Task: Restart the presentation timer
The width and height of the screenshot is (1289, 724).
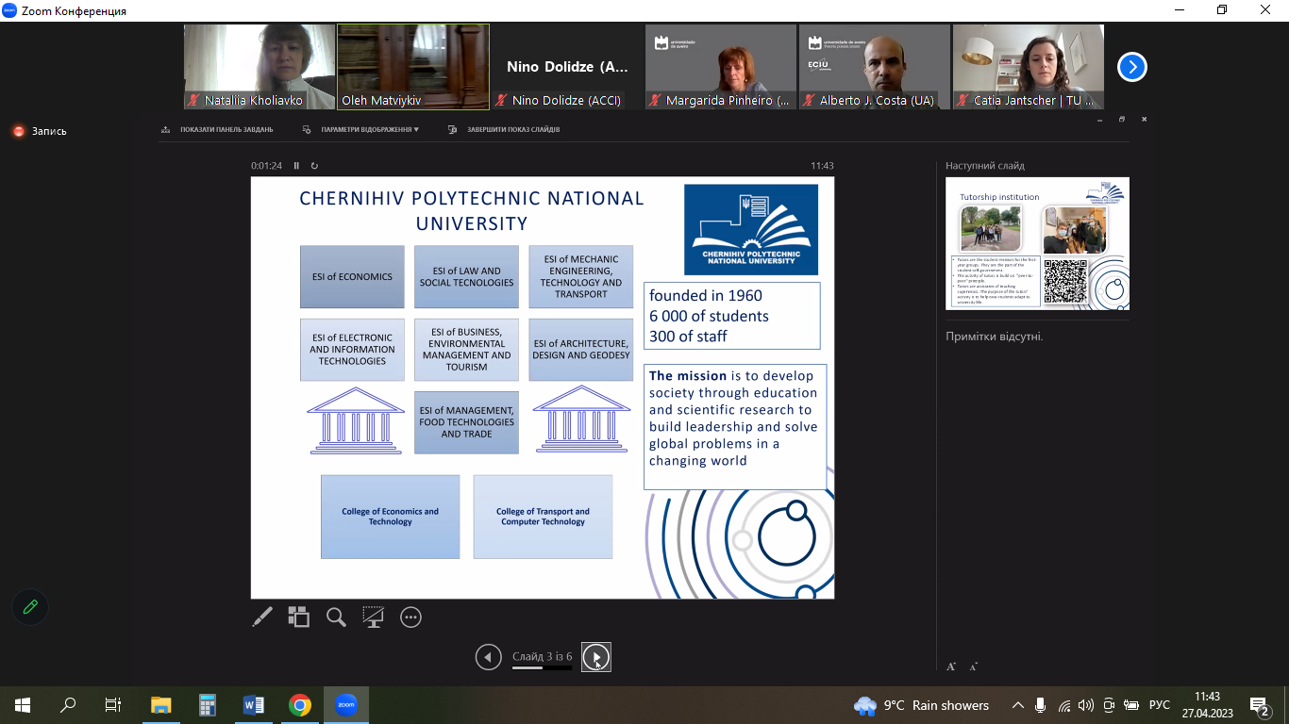Action: pos(314,166)
